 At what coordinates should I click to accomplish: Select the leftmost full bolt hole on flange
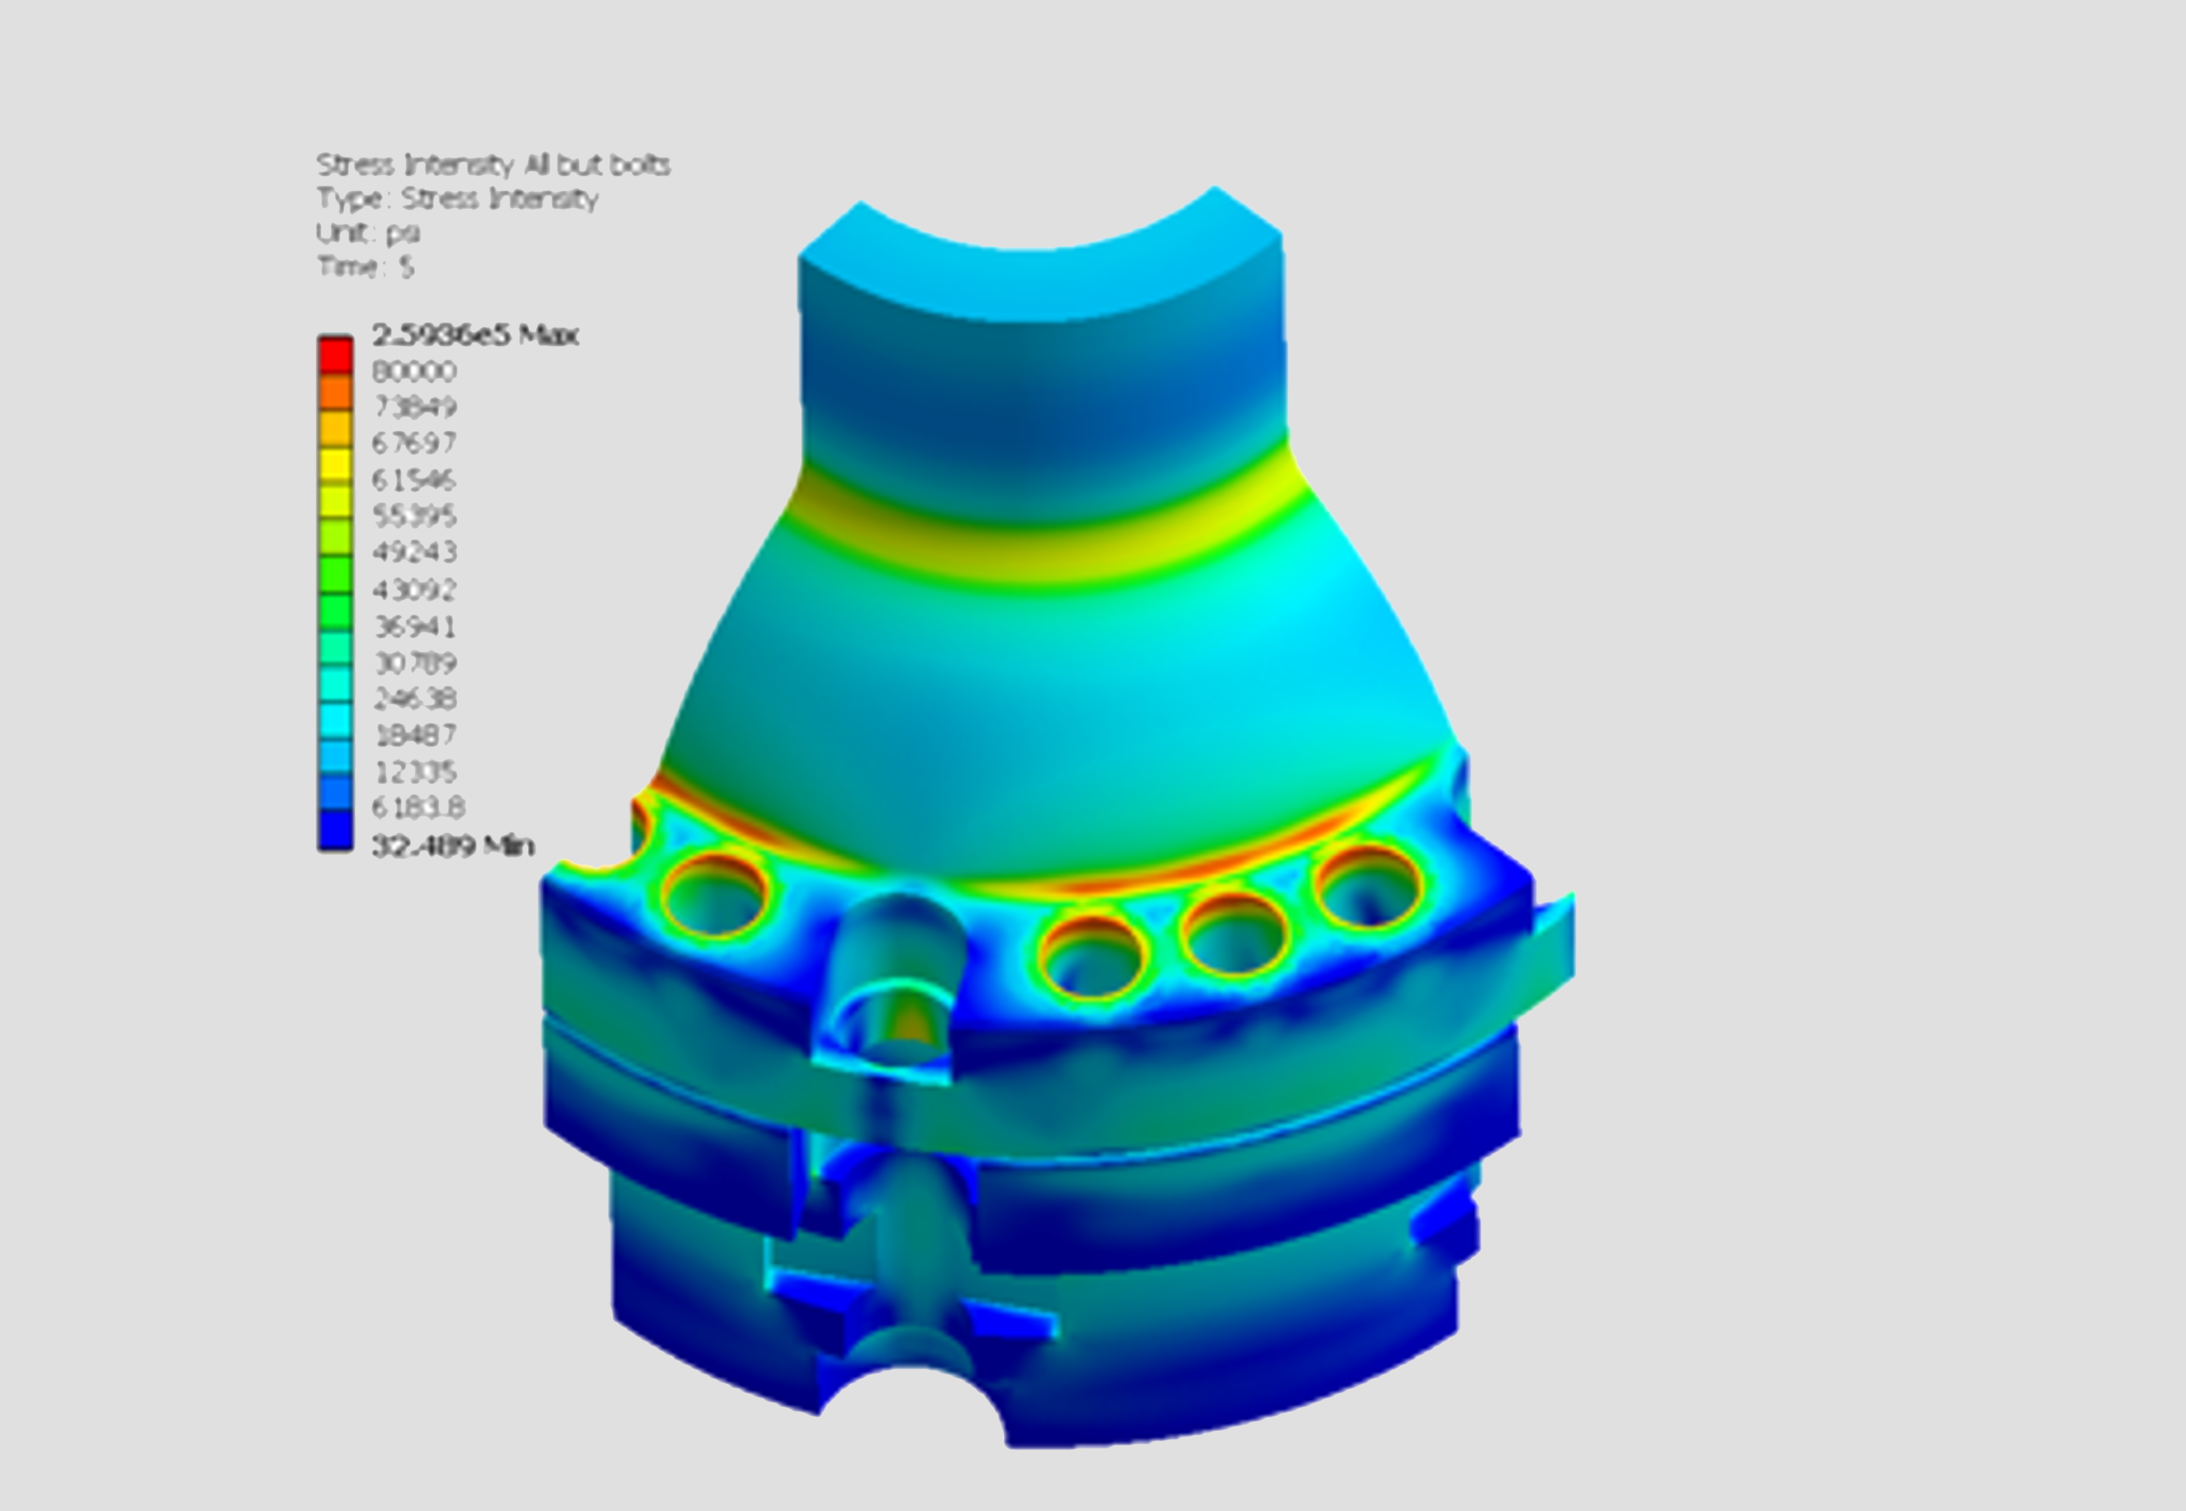tap(714, 894)
